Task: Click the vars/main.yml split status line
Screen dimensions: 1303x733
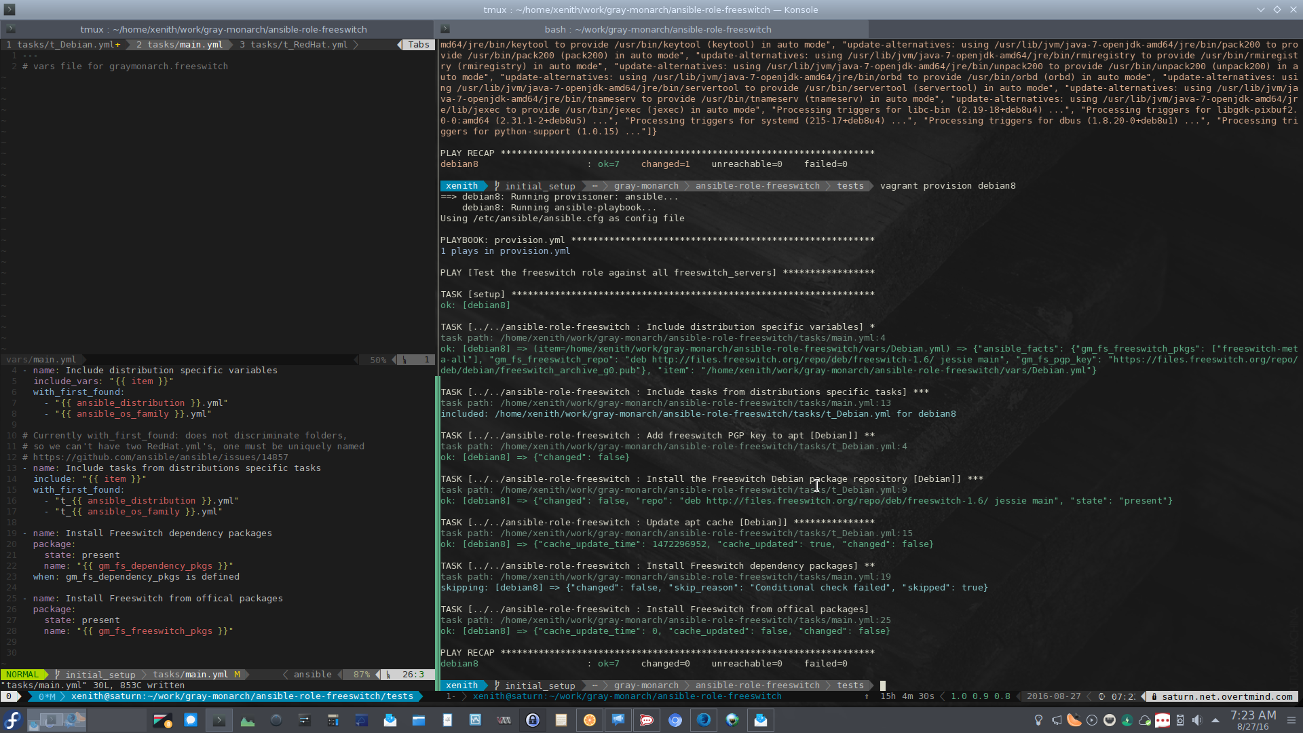Action: [217, 360]
